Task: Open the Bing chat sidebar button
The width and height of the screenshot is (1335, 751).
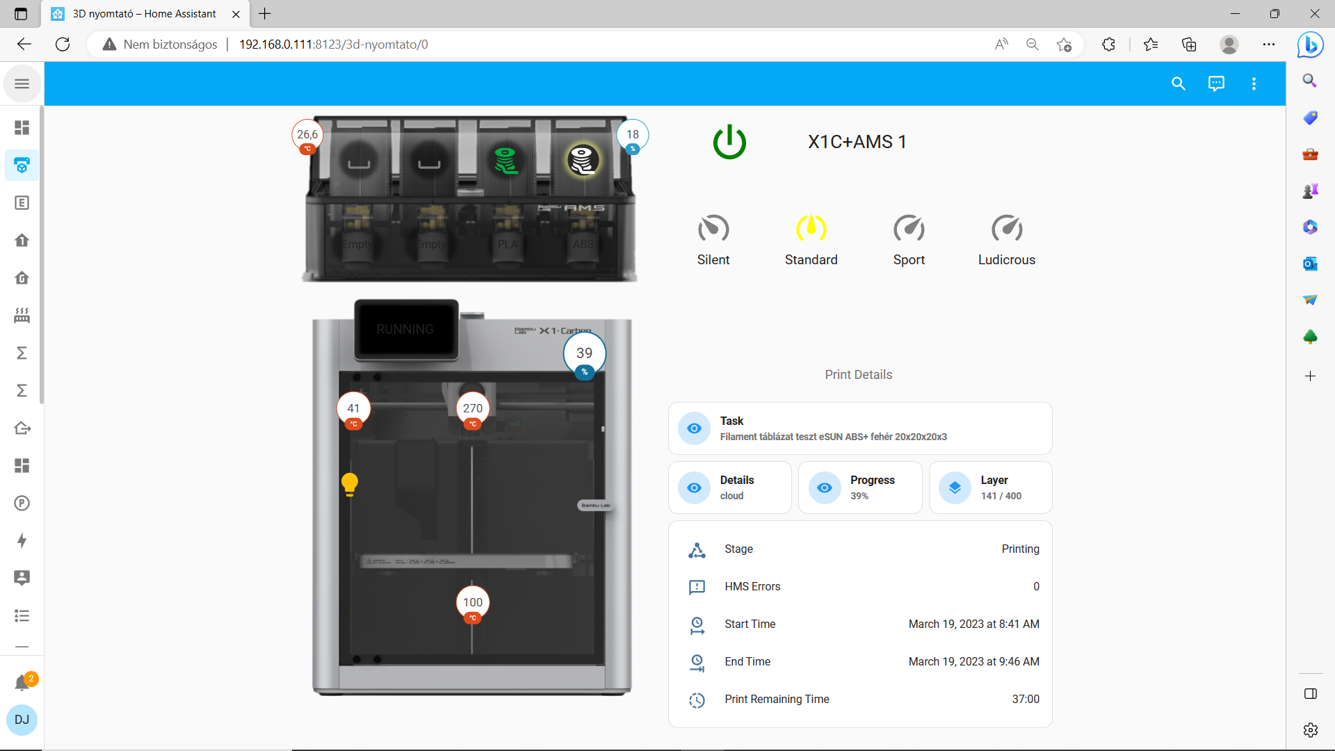Action: point(1311,45)
